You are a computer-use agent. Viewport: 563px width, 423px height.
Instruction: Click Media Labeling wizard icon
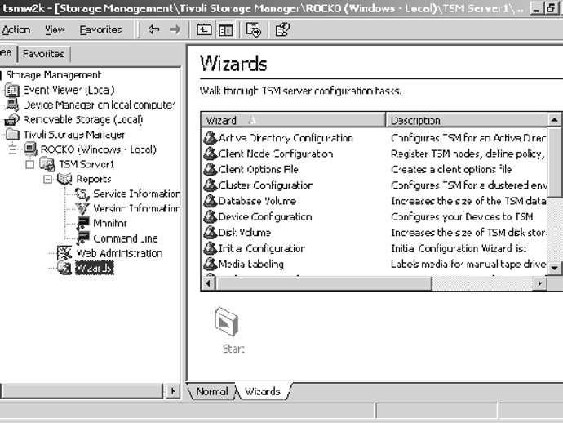point(211,264)
